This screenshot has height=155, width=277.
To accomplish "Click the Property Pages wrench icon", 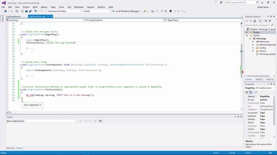I will click(256, 92).
